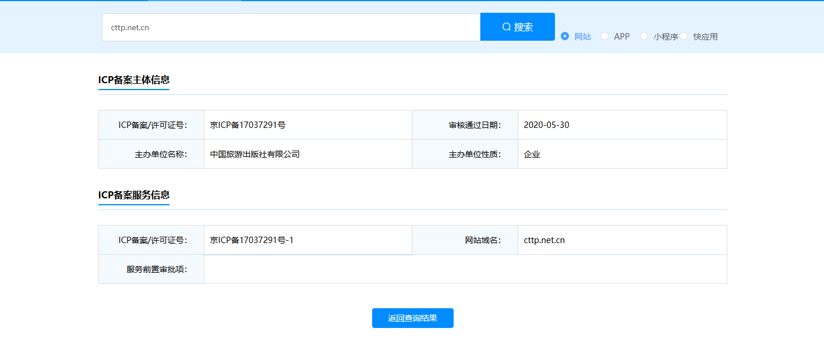Click the 主办单位名称 label

coord(161,154)
